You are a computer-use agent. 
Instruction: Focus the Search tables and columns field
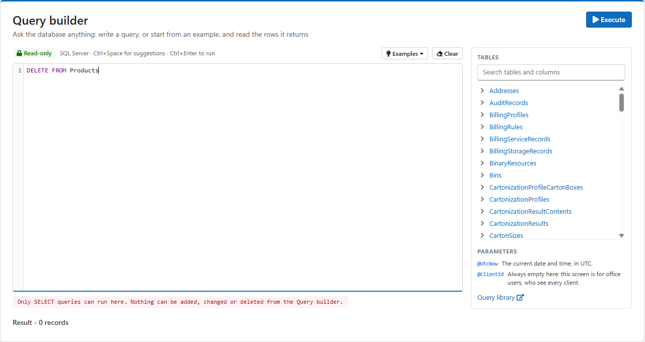551,72
